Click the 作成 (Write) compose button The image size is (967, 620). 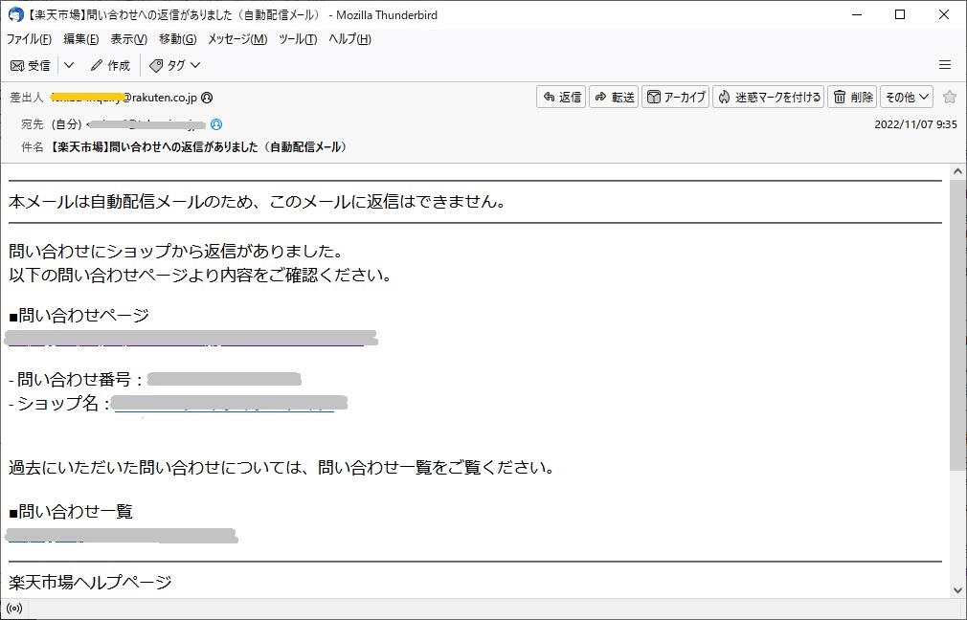click(110, 65)
